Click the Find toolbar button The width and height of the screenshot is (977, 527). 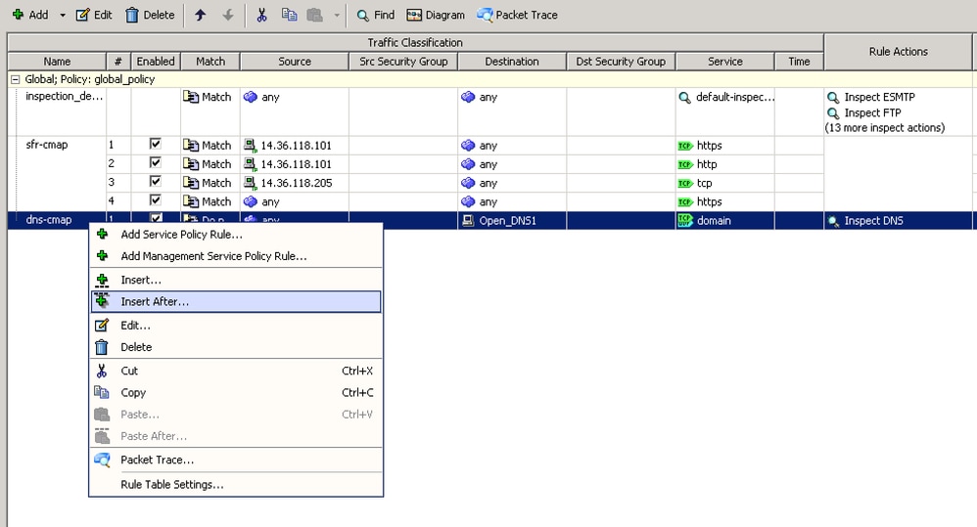click(376, 15)
